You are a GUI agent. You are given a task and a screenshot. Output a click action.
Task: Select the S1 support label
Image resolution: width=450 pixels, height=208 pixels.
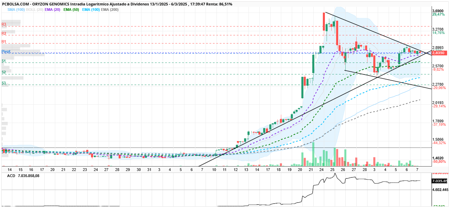tap(4, 61)
